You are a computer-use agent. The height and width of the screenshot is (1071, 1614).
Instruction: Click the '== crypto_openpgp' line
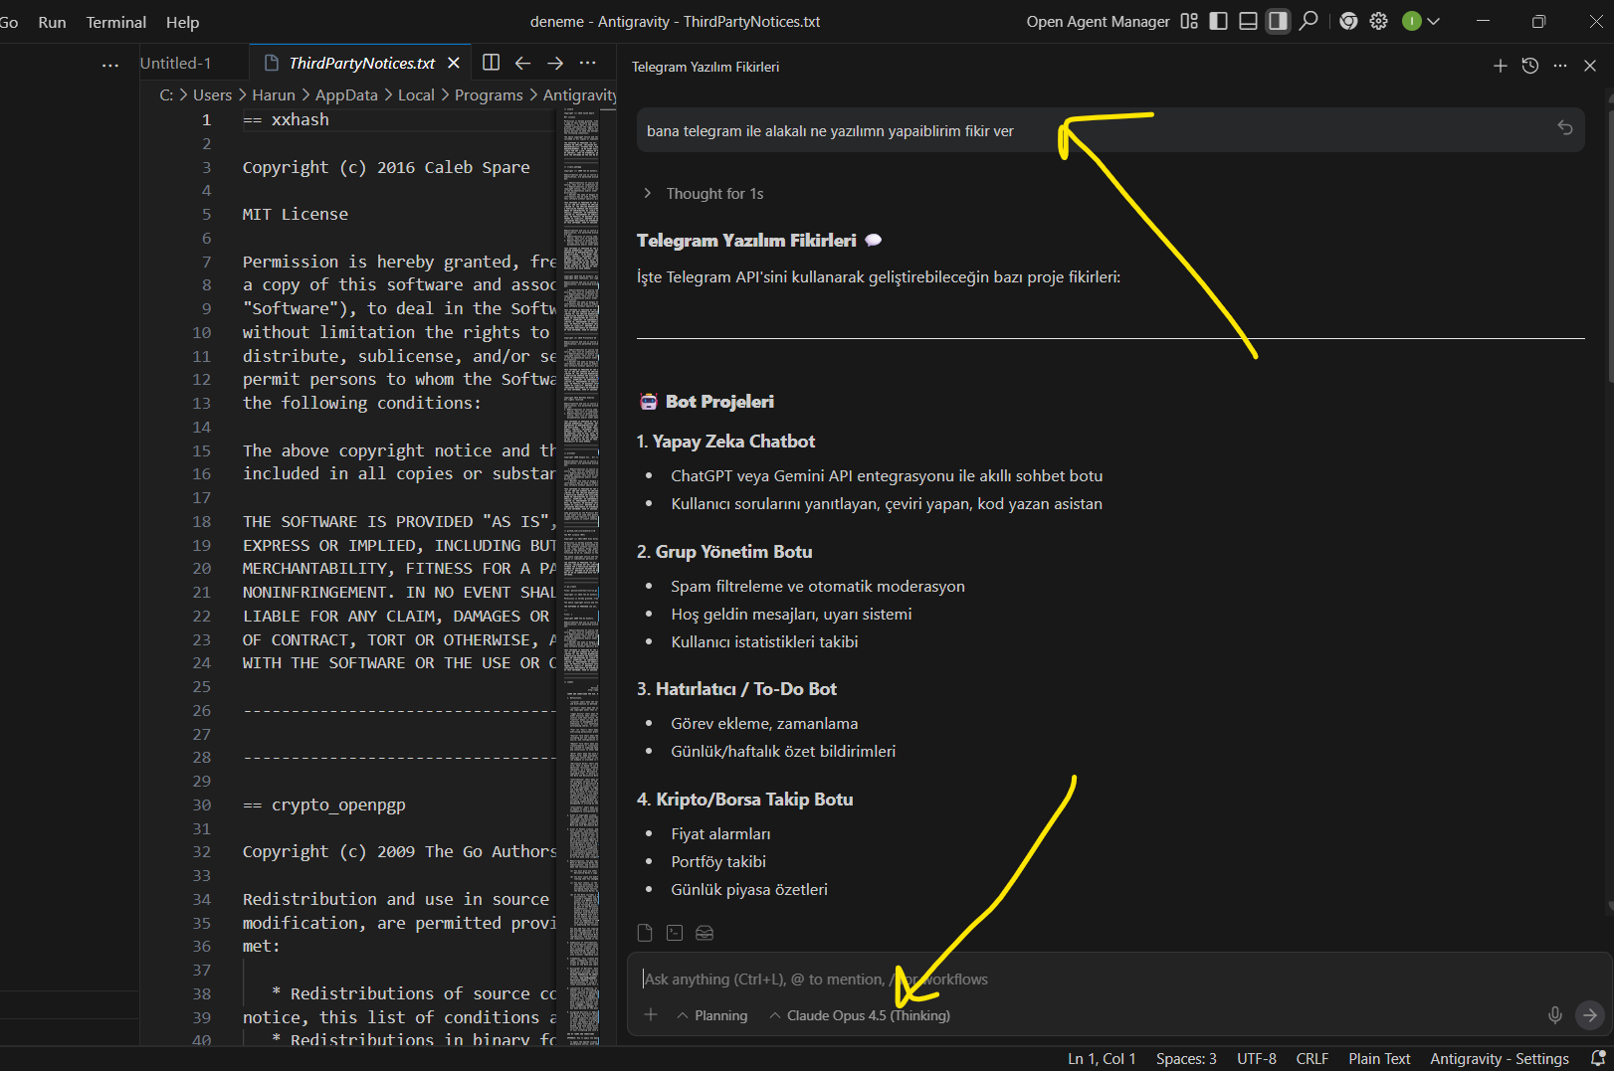[x=324, y=804]
